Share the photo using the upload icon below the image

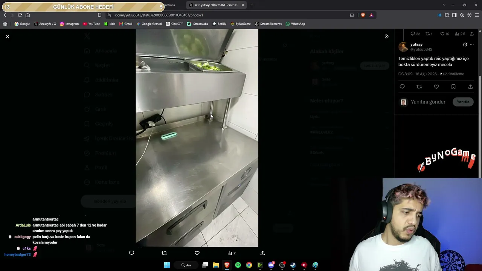[x=262, y=253]
